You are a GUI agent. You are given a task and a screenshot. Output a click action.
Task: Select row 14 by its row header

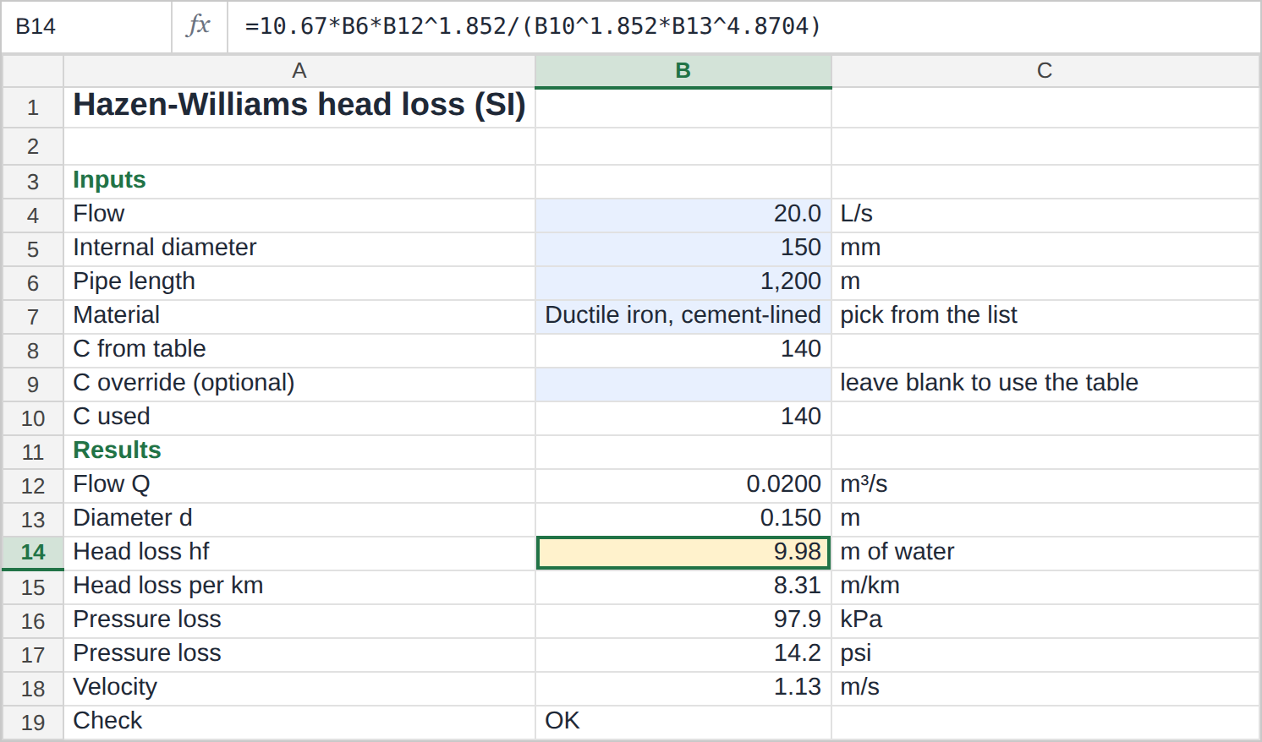click(x=33, y=553)
